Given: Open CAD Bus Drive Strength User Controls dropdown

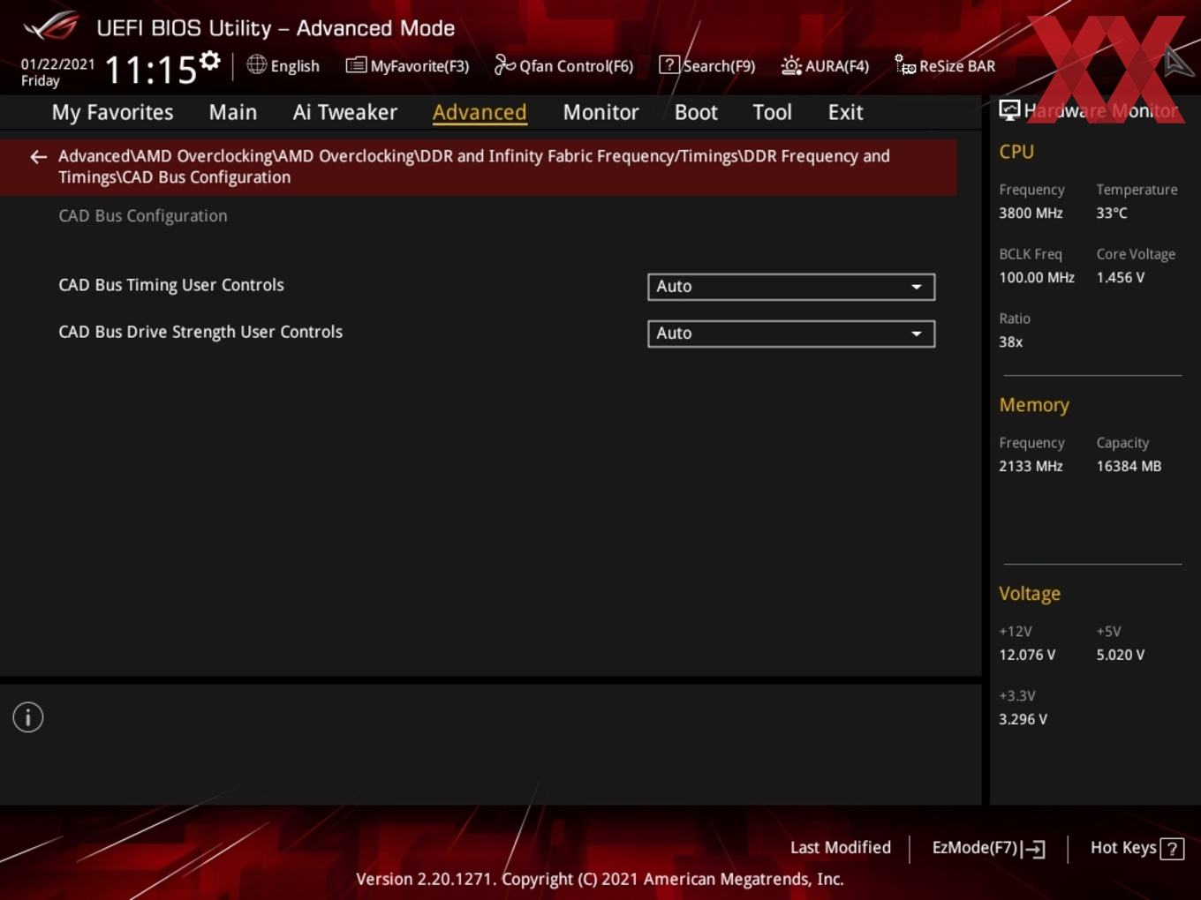Looking at the screenshot, I should click(791, 334).
